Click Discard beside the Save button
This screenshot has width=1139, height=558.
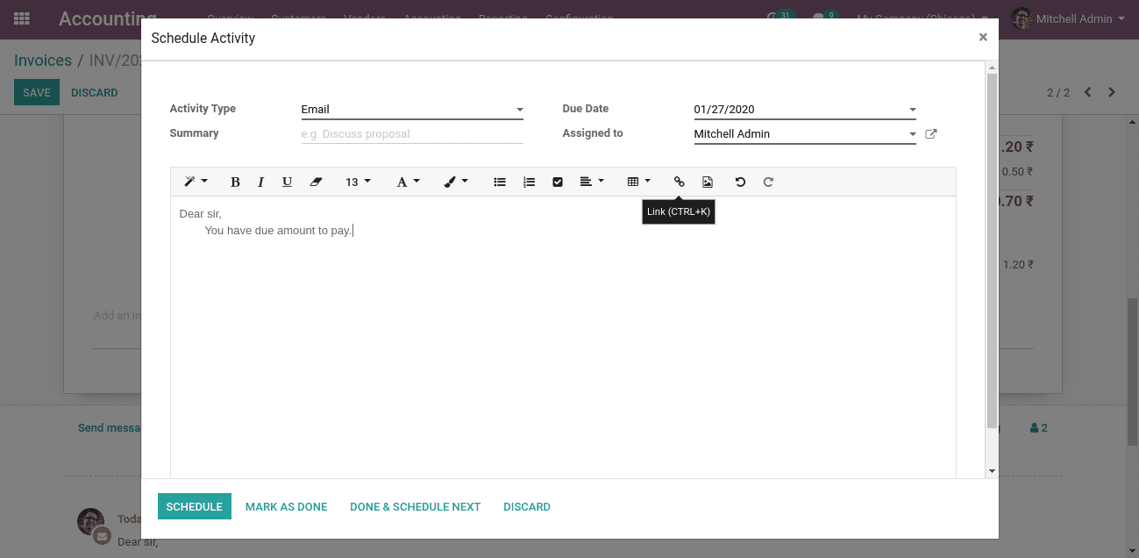pyautogui.click(x=95, y=92)
